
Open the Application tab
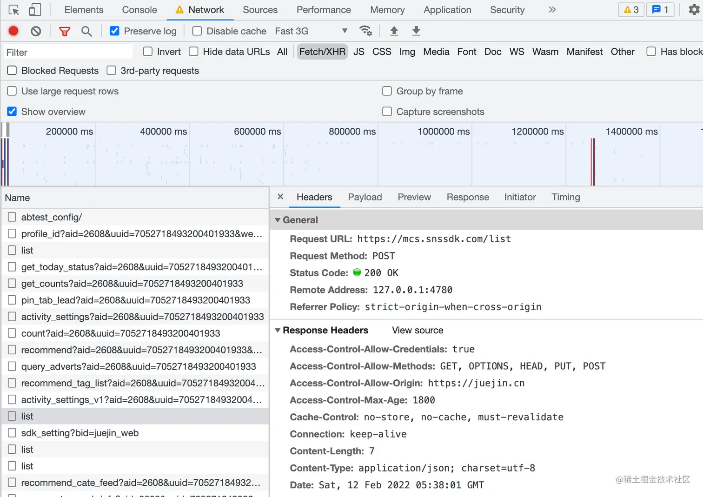pyautogui.click(x=447, y=10)
